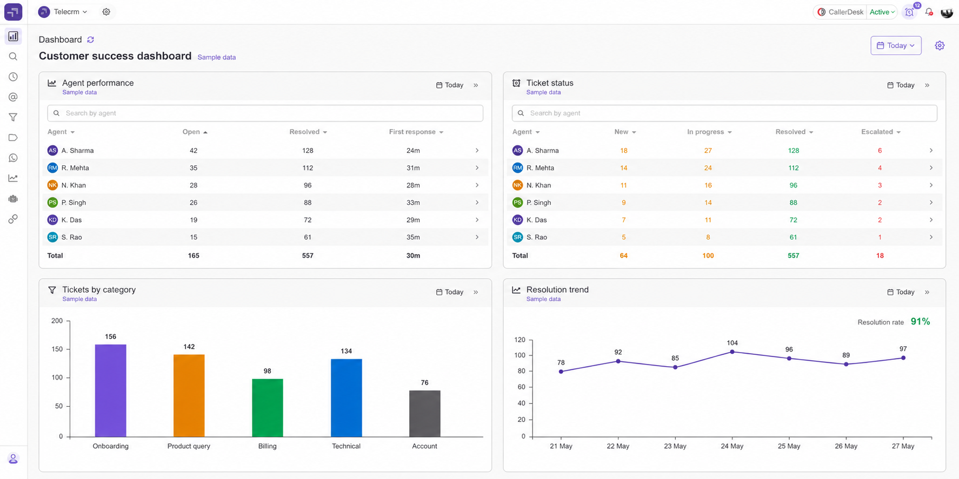Open the link integrations icon in sidebar
This screenshot has width=959, height=479.
[x=13, y=219]
